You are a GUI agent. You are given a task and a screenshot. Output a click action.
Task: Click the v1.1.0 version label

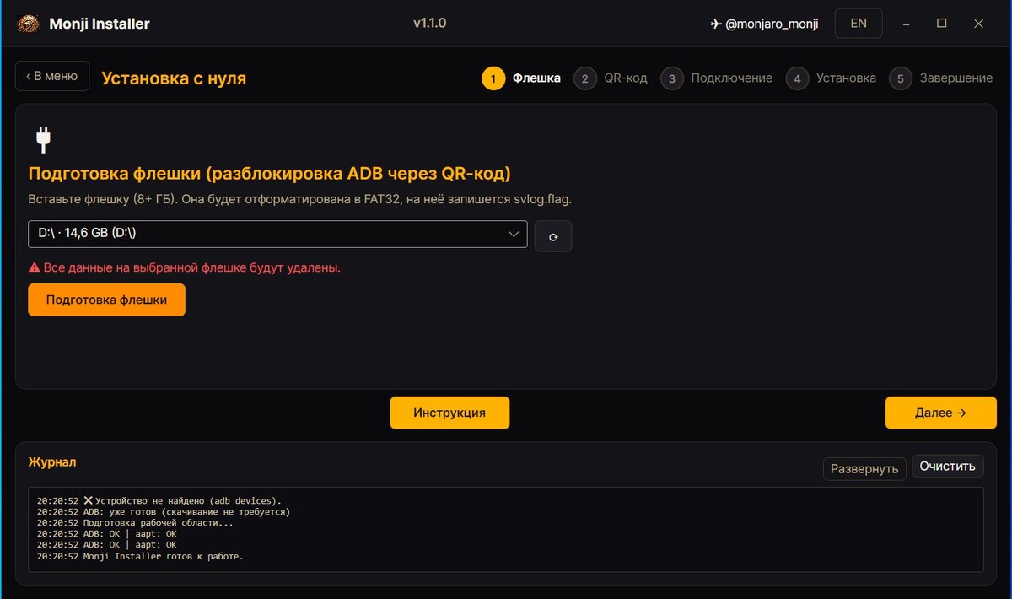[x=430, y=23]
